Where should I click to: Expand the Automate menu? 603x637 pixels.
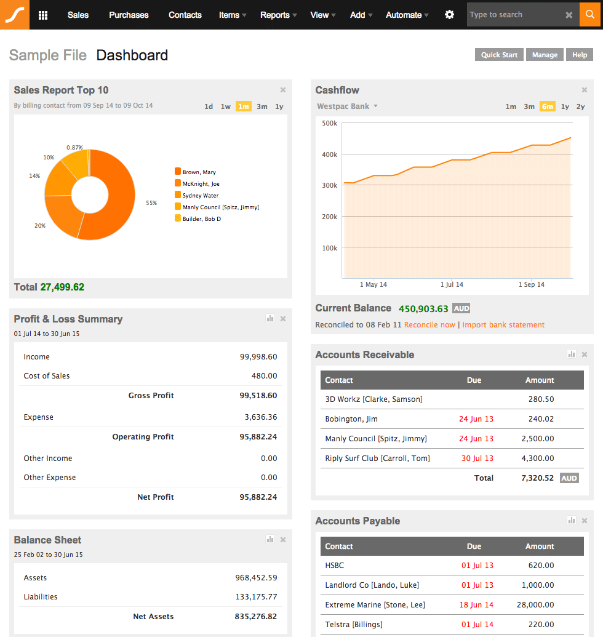pyautogui.click(x=407, y=15)
